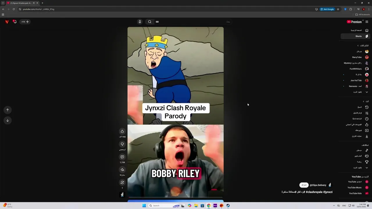Click the #clashroyale hashtag
Screen dimensions: 372x209
click(314, 192)
